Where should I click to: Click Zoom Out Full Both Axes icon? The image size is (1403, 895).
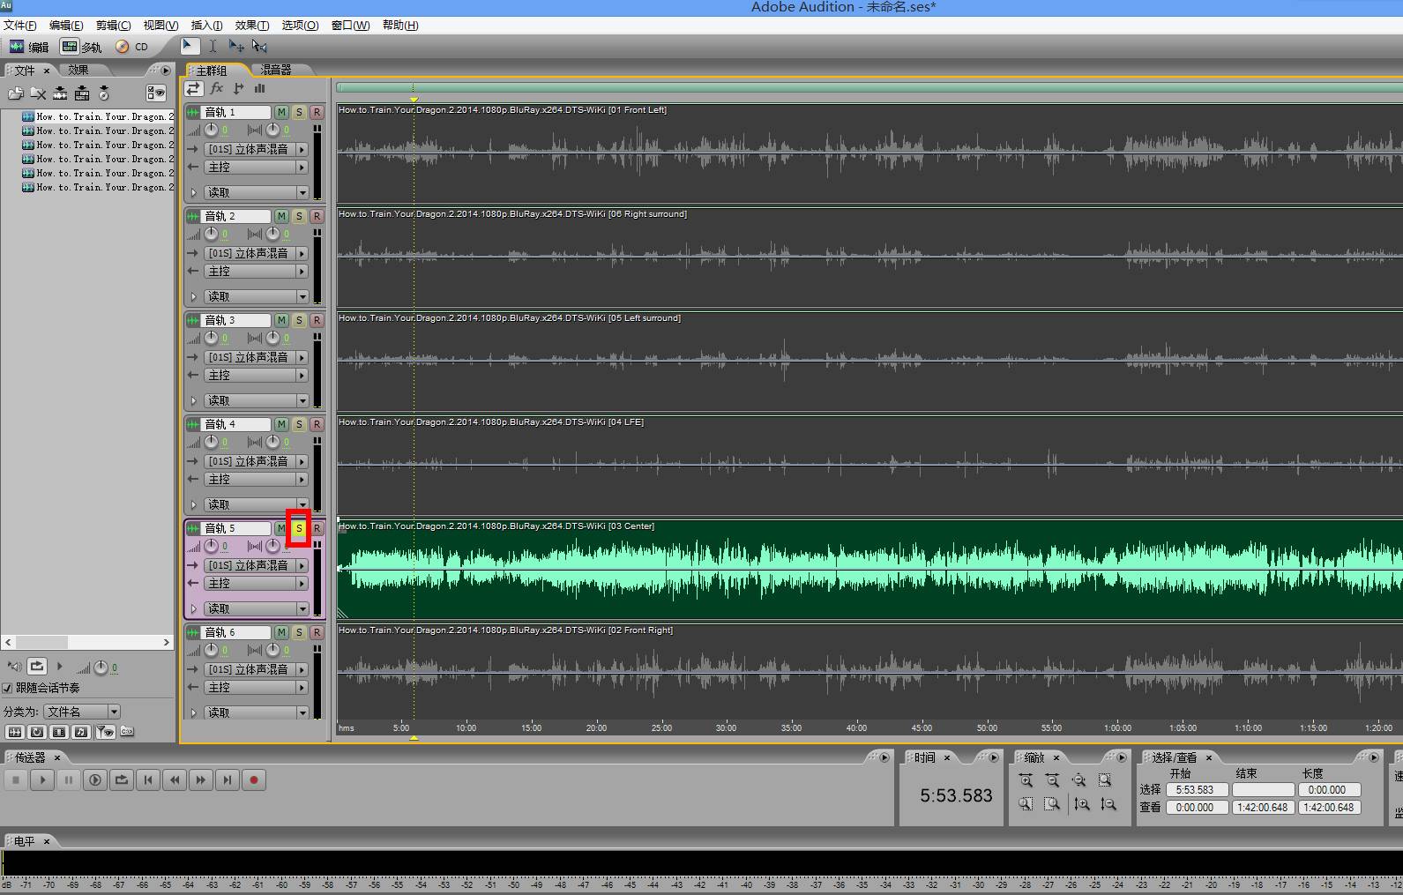tap(1078, 780)
